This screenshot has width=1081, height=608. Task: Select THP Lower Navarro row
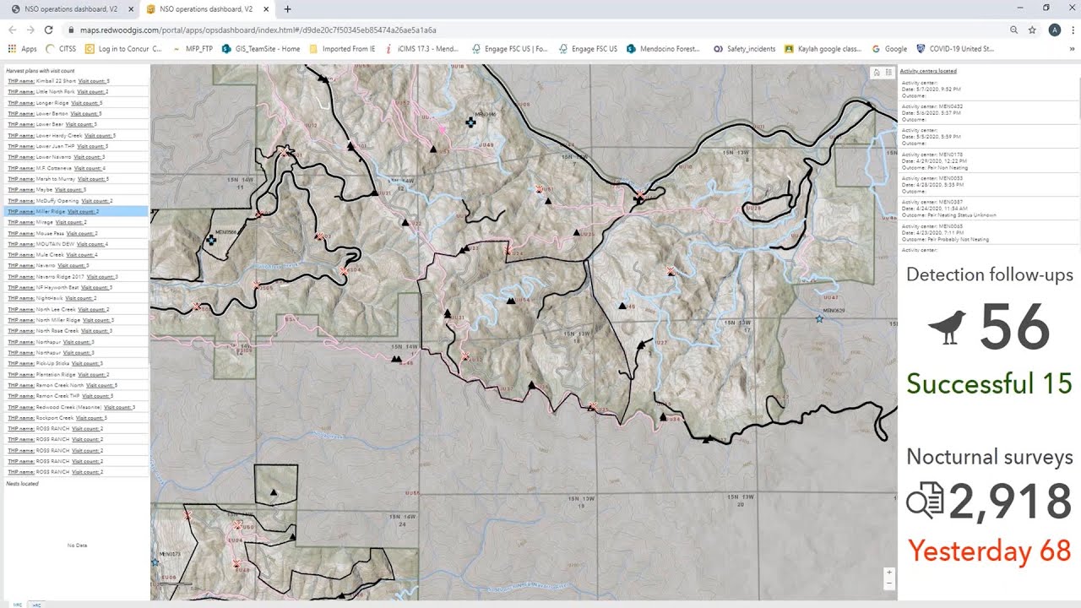point(75,157)
